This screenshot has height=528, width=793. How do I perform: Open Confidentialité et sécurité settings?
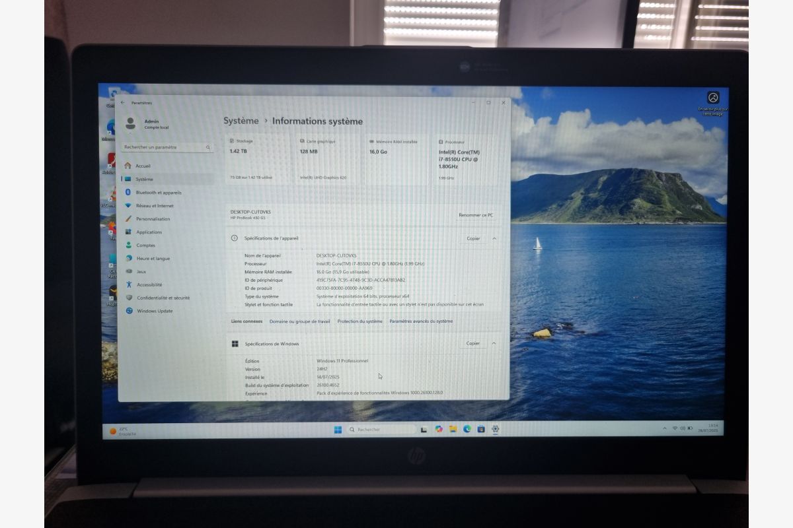168,298
